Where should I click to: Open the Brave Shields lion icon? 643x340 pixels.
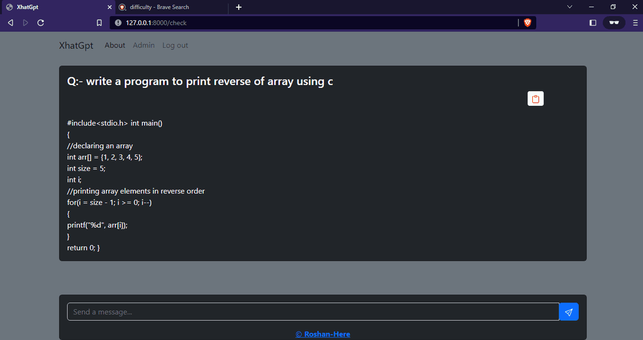pos(527,23)
